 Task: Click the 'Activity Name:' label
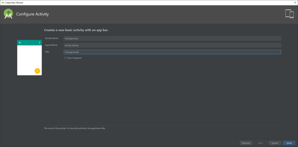pos(52,38)
